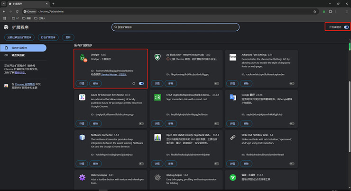This screenshot has height=191, width=351.
Task: Click the Web Developer purple gear icon
Action: (82, 177)
